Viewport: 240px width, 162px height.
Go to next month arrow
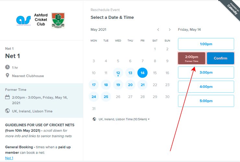coord(170,30)
